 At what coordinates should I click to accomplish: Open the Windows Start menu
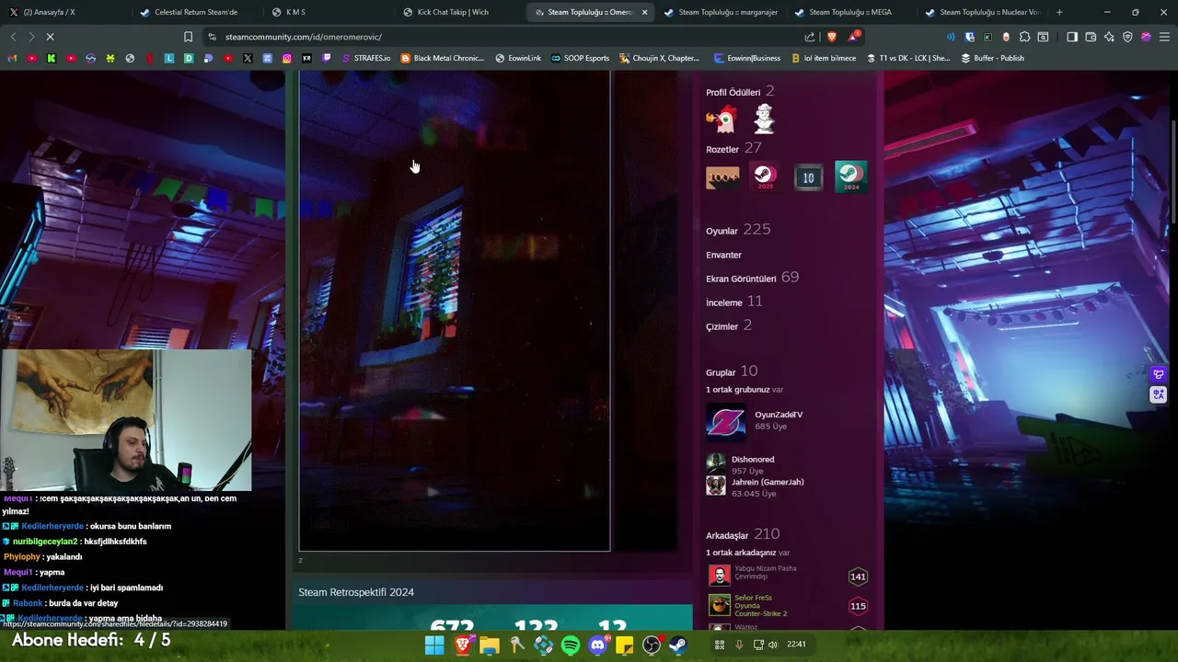click(x=434, y=645)
